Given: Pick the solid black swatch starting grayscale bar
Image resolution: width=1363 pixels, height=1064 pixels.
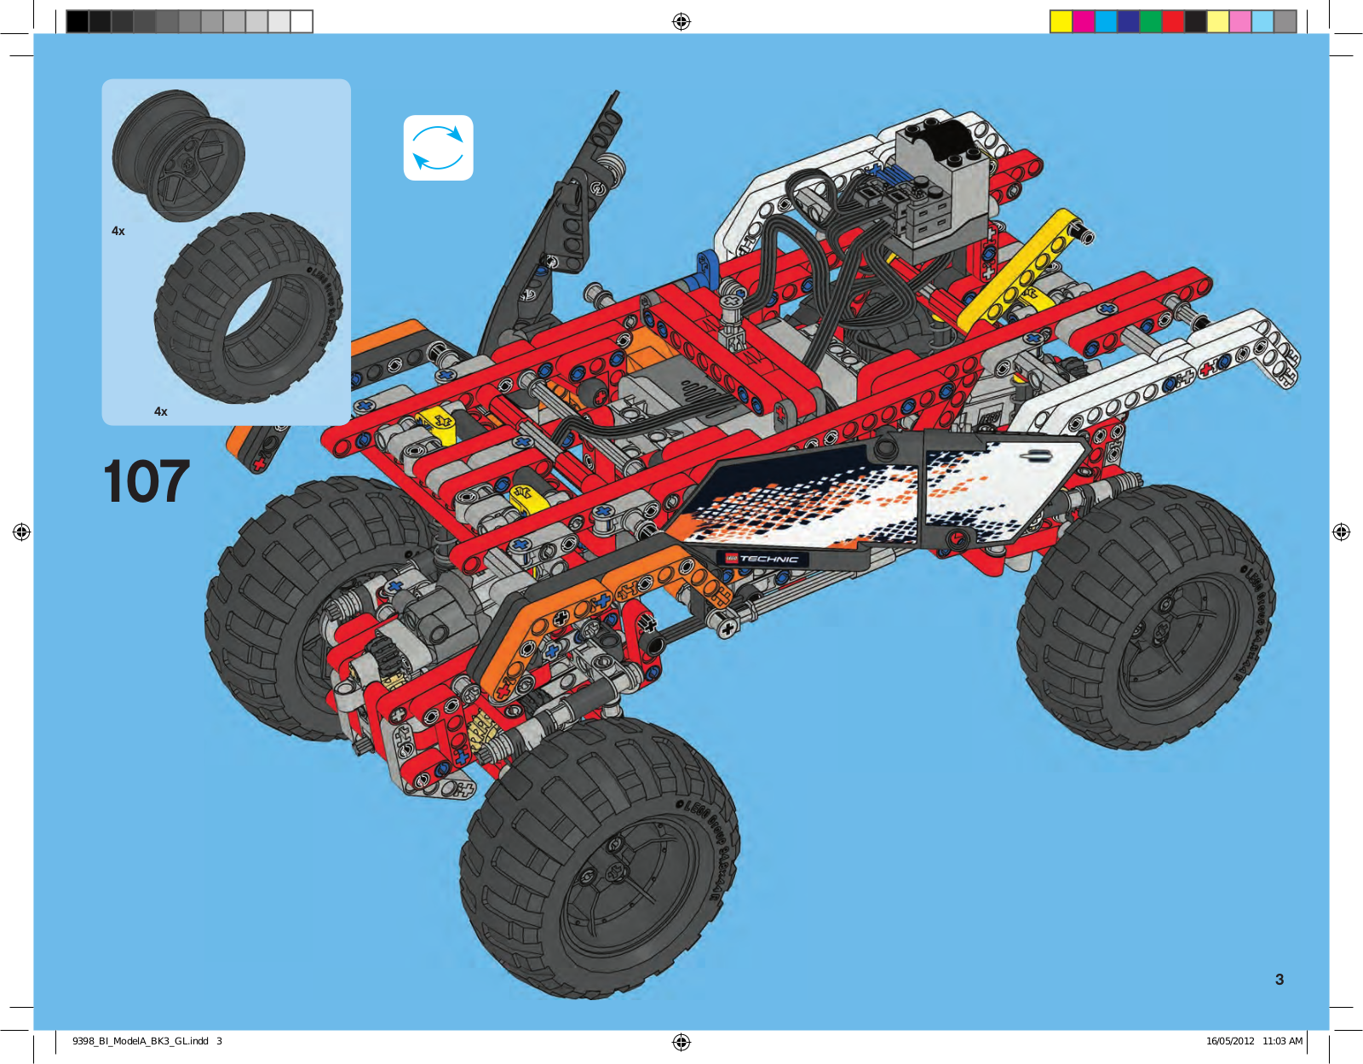Looking at the screenshot, I should [78, 21].
